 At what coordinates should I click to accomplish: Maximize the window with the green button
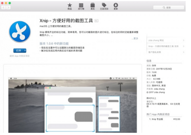(10, 3)
